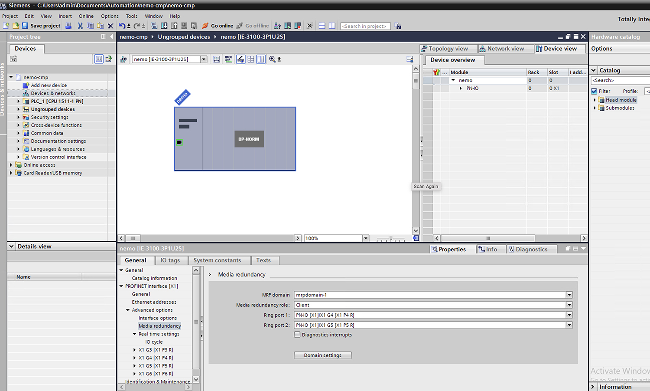
Task: Click the Open project icon
Action: click(16, 26)
